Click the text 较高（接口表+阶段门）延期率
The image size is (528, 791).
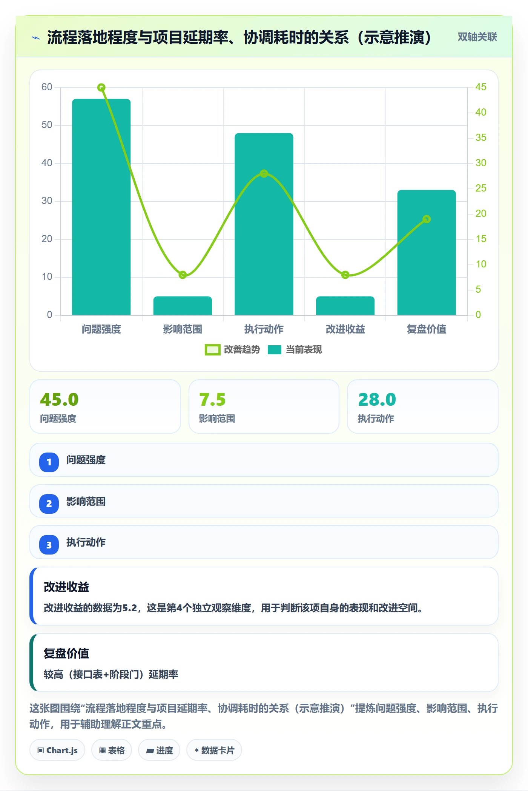coord(111,674)
